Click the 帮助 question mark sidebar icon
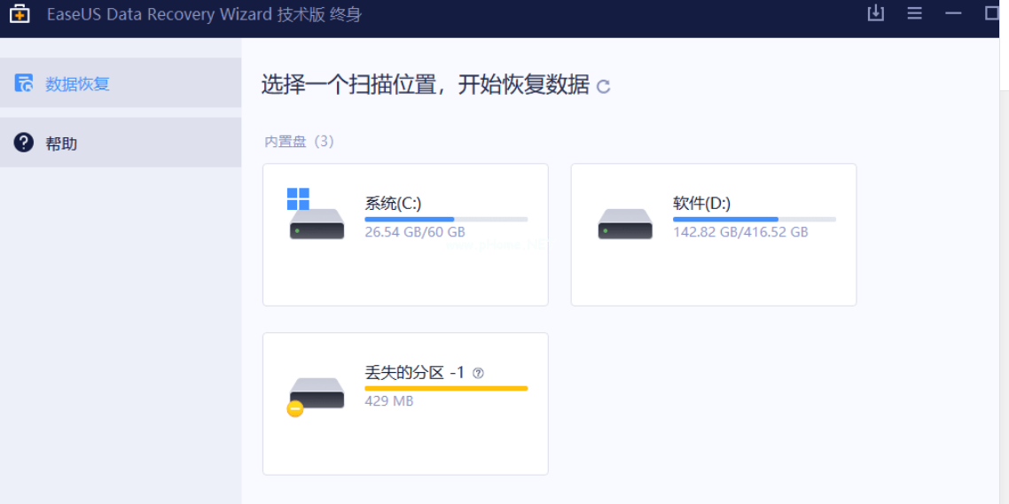Viewport: 1009px width, 504px height. pyautogui.click(x=24, y=143)
